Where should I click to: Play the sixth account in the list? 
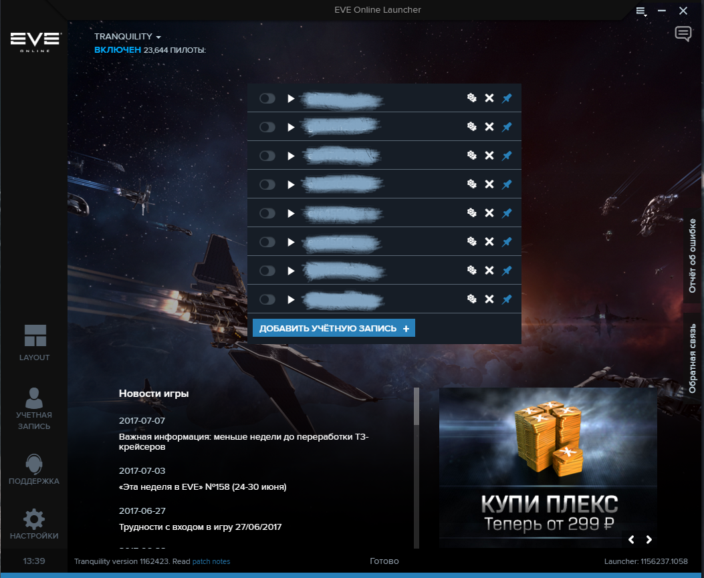pyautogui.click(x=291, y=242)
